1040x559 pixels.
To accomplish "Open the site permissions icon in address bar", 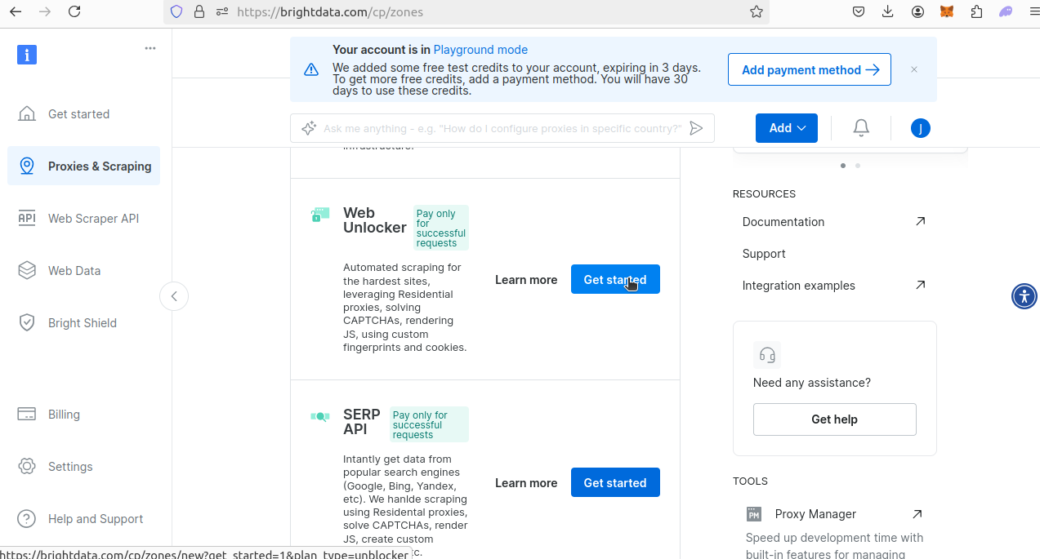I will (222, 11).
